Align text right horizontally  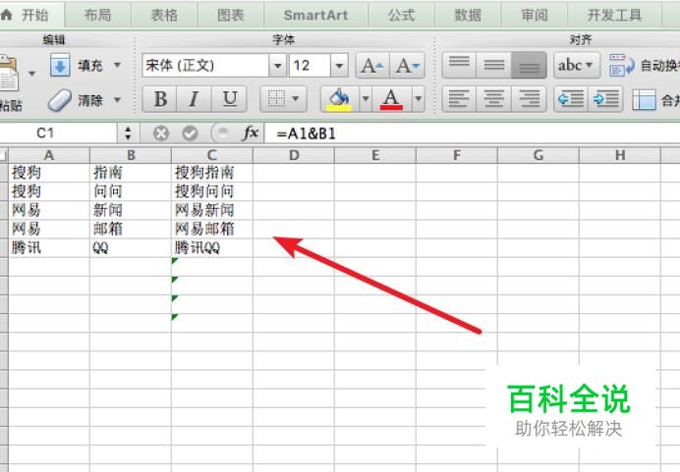click(x=529, y=99)
